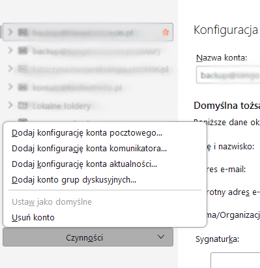Click the third account mail icon

[x=23, y=69]
